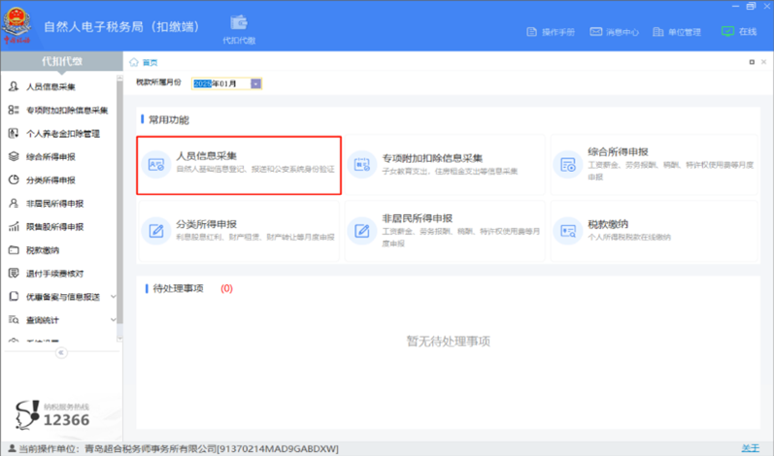Viewport: 774px width, 456px height.
Task: Select 综合所得申报 in the sidebar
Action: (x=50, y=157)
